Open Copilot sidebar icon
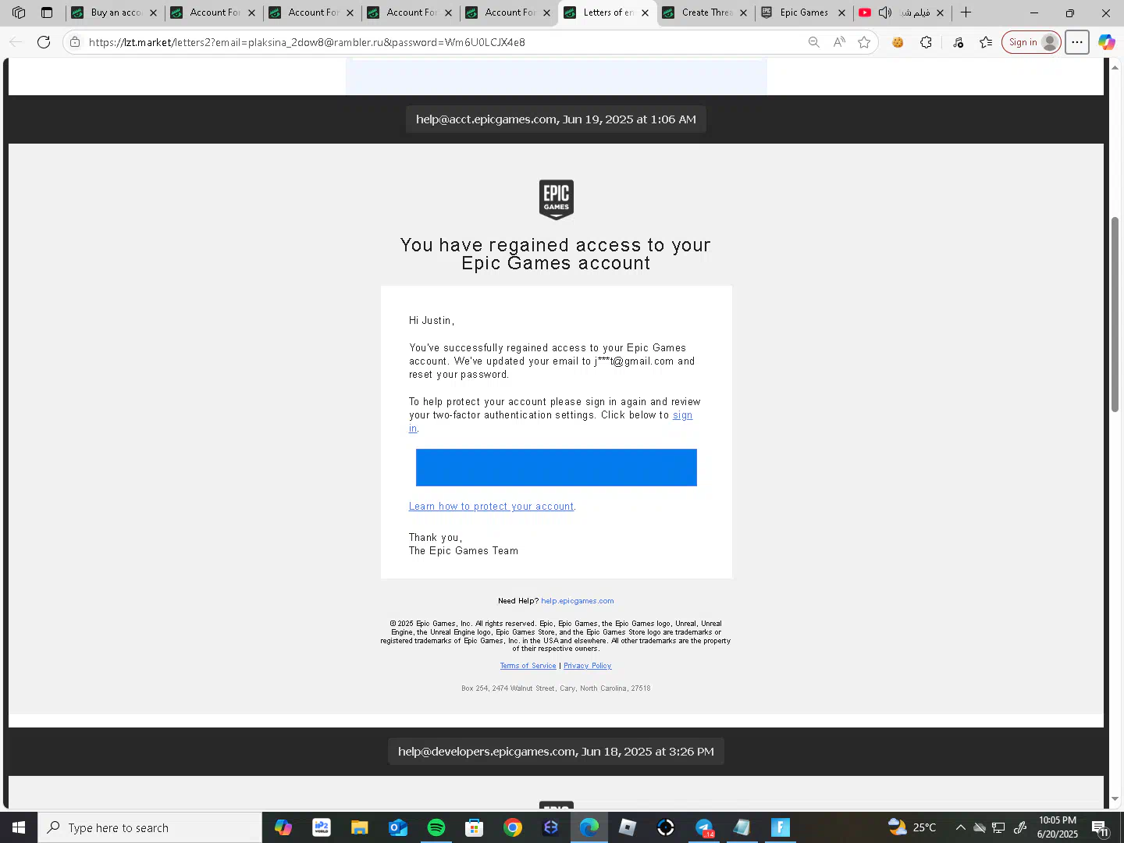 click(x=1106, y=42)
